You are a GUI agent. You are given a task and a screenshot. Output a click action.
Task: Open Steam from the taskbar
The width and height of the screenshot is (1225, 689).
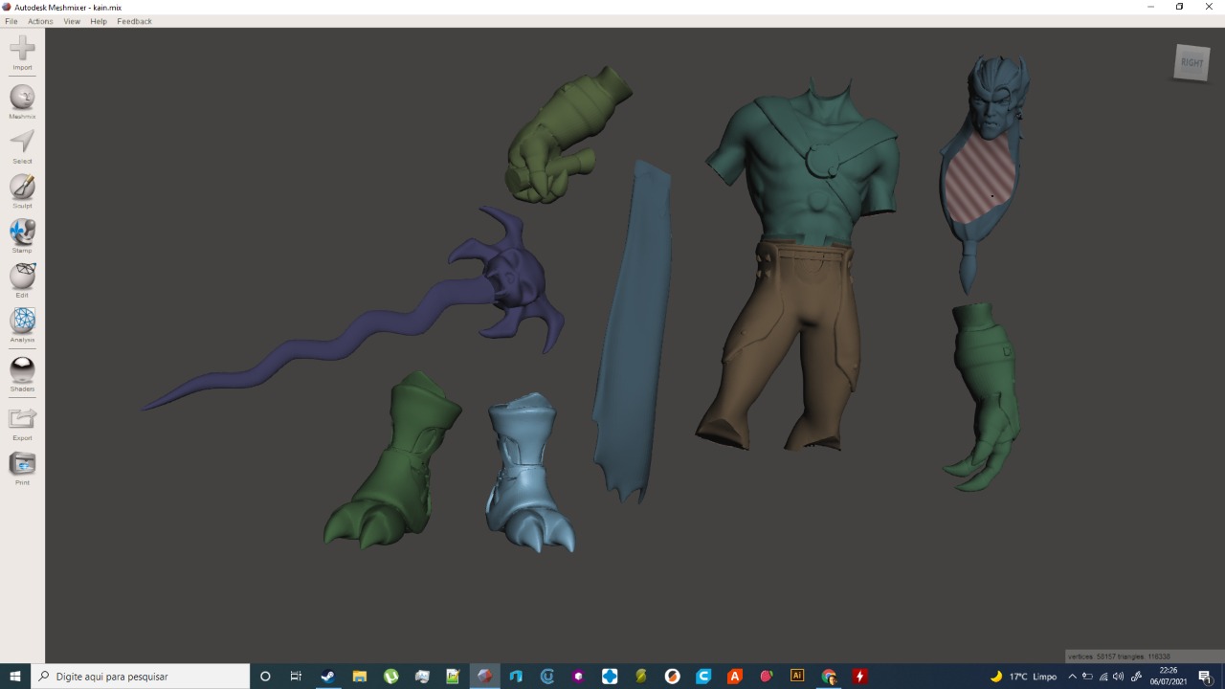pyautogui.click(x=327, y=677)
